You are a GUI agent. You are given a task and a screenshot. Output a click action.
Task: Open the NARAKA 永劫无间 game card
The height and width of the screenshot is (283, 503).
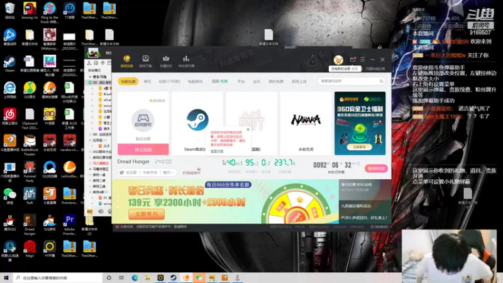pyautogui.click(x=306, y=123)
